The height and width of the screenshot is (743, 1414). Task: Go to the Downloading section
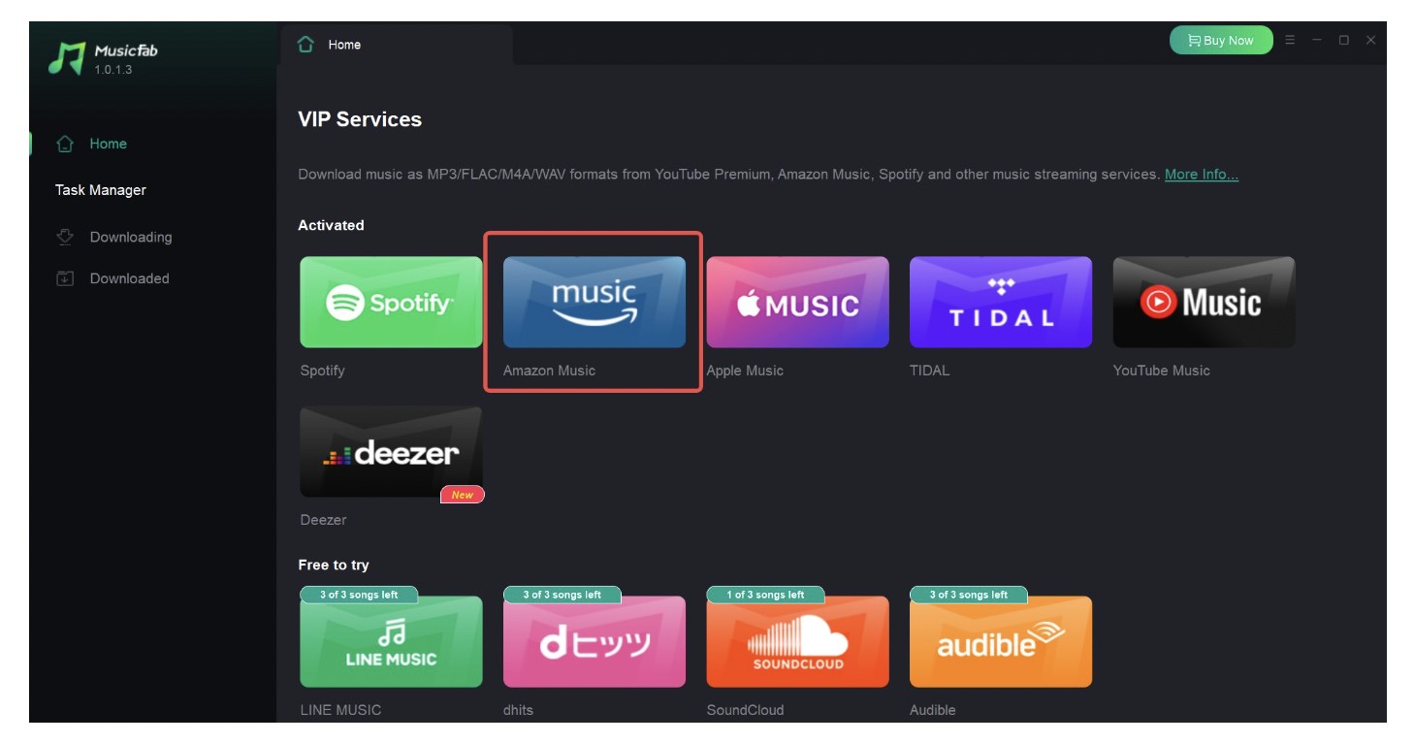pos(131,237)
